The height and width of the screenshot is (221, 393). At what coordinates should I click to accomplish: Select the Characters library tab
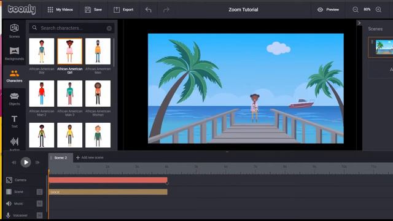[x=14, y=76]
